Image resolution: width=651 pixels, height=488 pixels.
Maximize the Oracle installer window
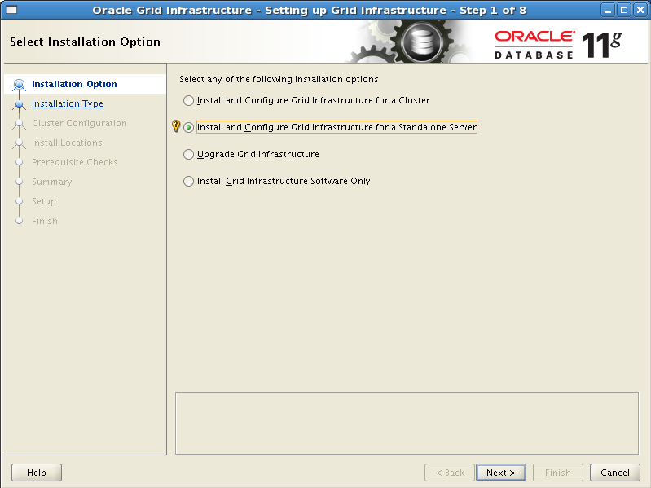click(x=623, y=10)
